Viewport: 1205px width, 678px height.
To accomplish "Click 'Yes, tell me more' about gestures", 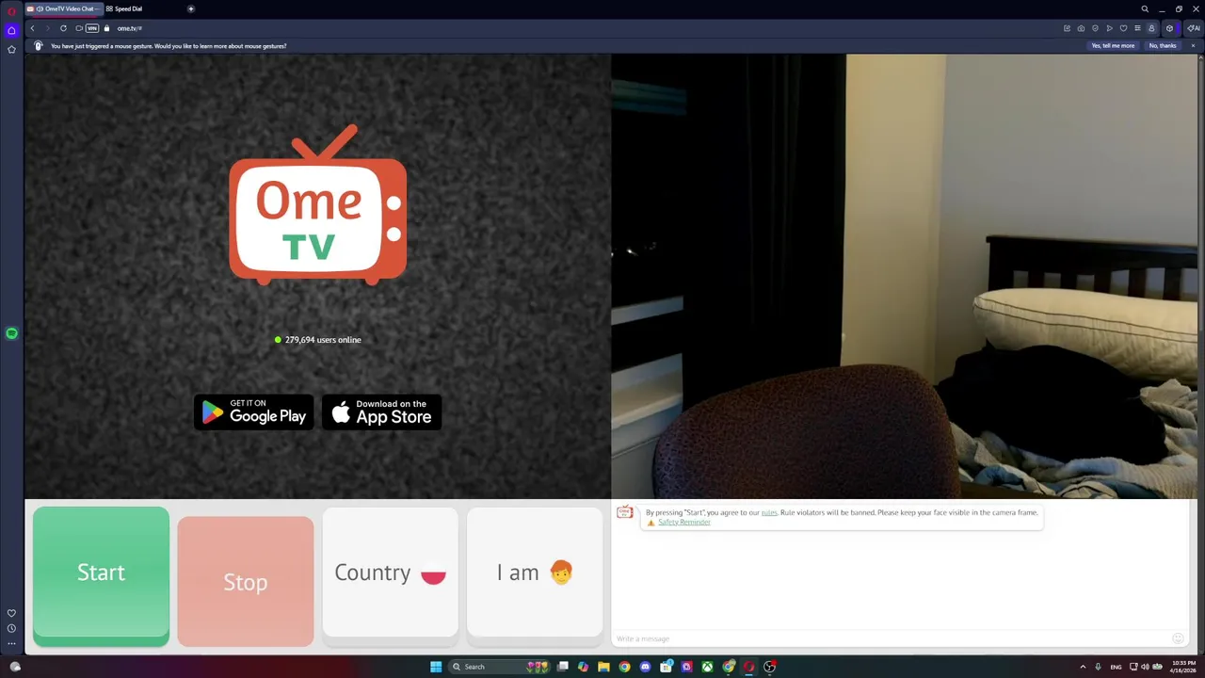I will tap(1113, 45).
